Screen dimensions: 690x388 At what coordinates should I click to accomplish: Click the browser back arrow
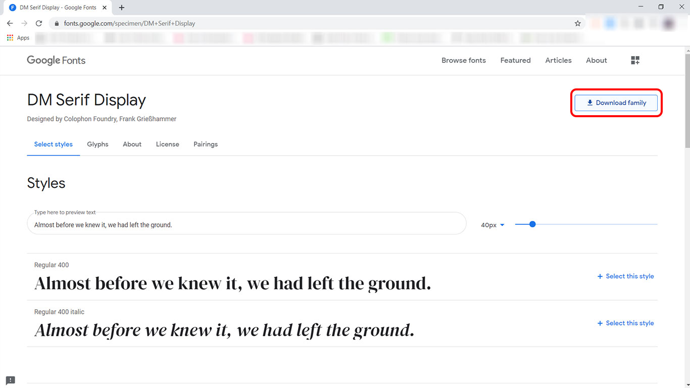pyautogui.click(x=10, y=23)
